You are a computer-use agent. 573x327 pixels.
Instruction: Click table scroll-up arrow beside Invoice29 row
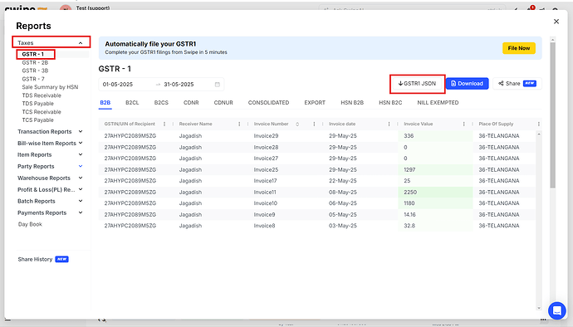[539, 134]
